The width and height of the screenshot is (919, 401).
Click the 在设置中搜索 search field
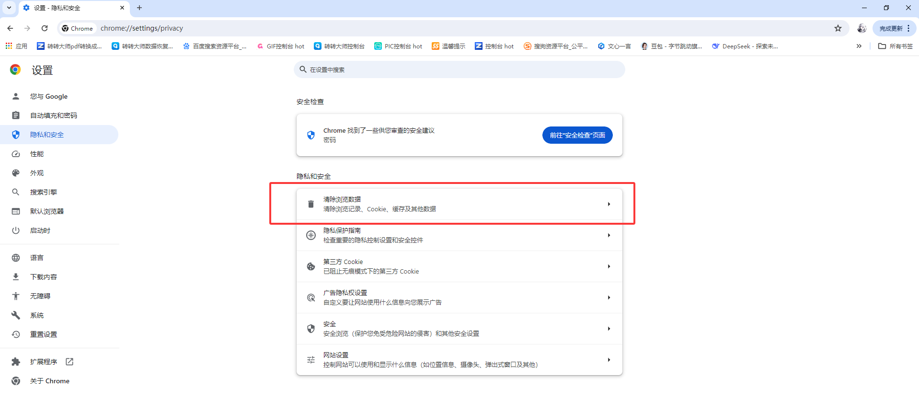(x=459, y=69)
